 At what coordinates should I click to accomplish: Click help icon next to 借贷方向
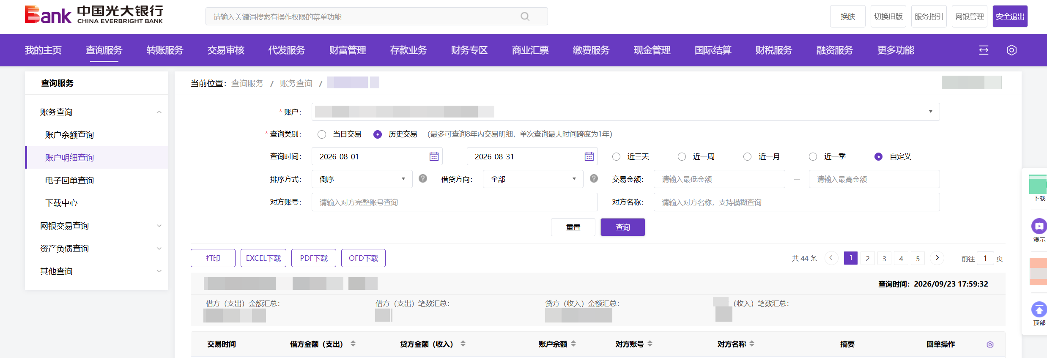tap(594, 178)
